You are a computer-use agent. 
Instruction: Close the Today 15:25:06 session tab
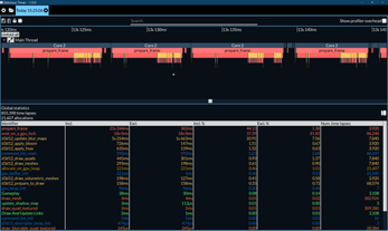tap(46, 10)
